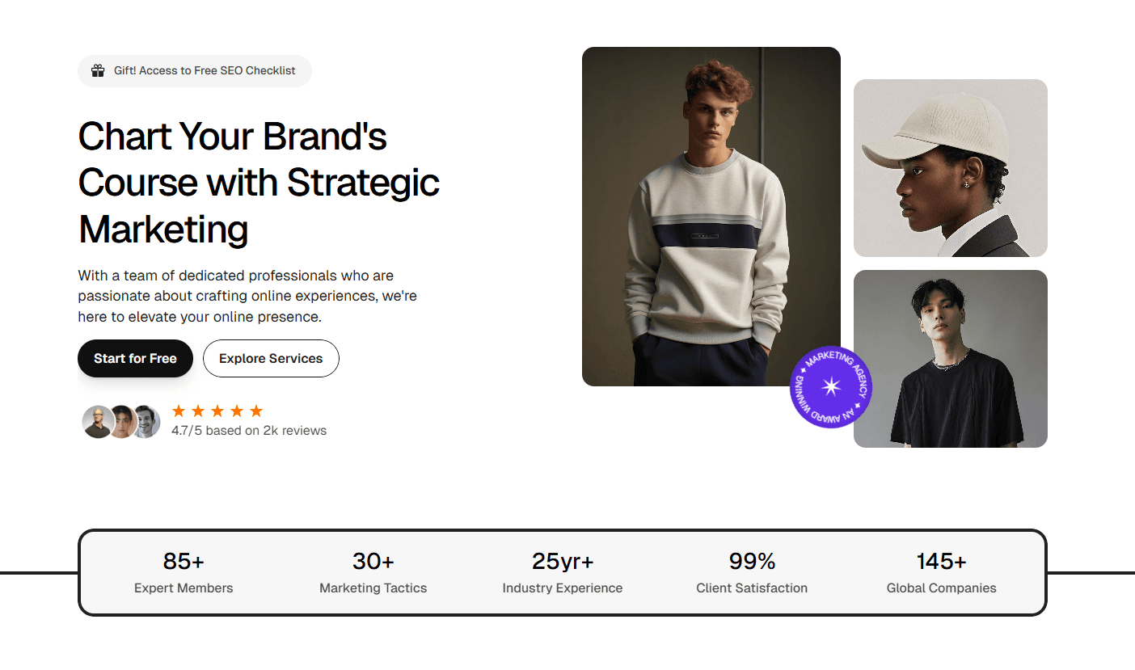1135x670 pixels.
Task: Click the bald man reviewer avatar
Action: pyautogui.click(x=98, y=422)
